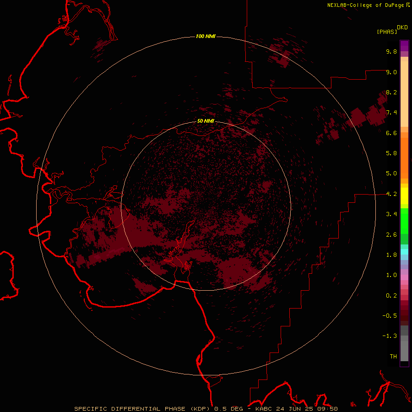Select the 100 NMI range ring label
This screenshot has height=412, width=412.
tap(206, 36)
